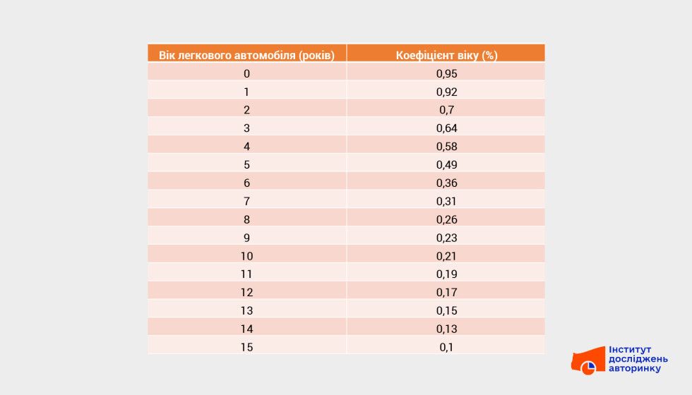Select the "Коефіцієнт віку (%)" column header

(x=446, y=55)
